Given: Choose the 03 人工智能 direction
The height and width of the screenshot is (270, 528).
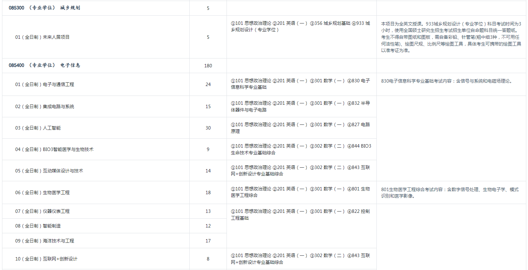Looking at the screenshot, I should coord(38,128).
